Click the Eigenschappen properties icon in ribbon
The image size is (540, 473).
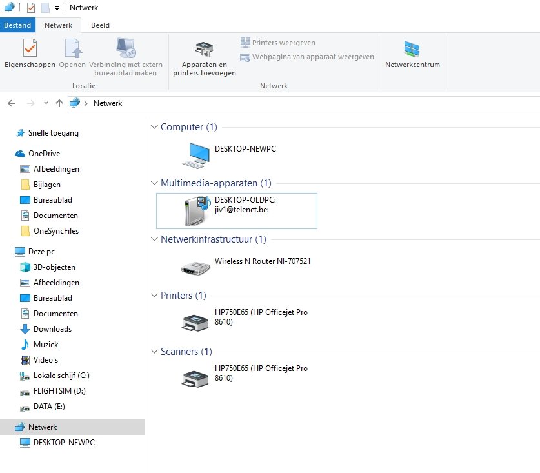30,48
